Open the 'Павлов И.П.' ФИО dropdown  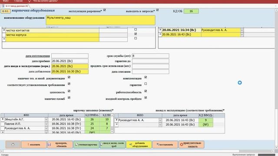coord(46,124)
